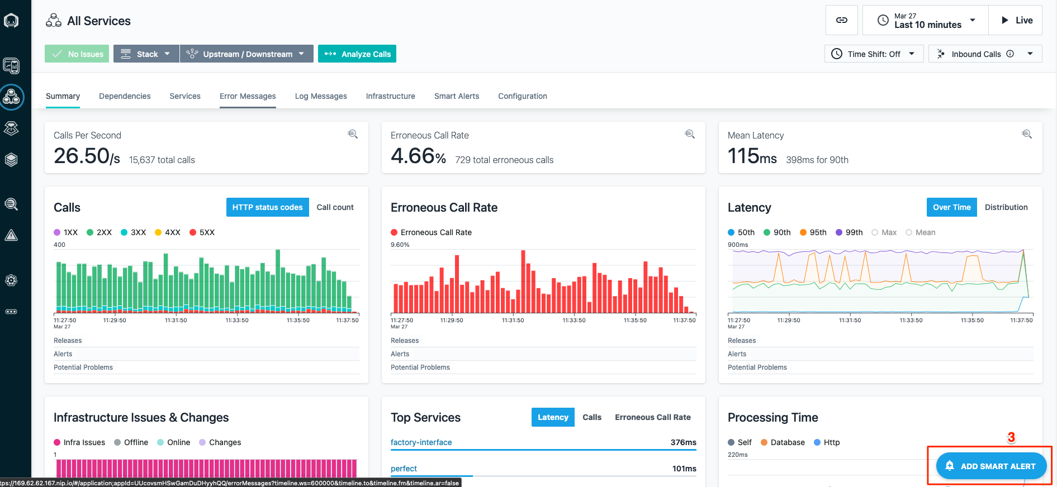Select the Applications icon in the sidebar
The image size is (1057, 487).
coord(11,97)
